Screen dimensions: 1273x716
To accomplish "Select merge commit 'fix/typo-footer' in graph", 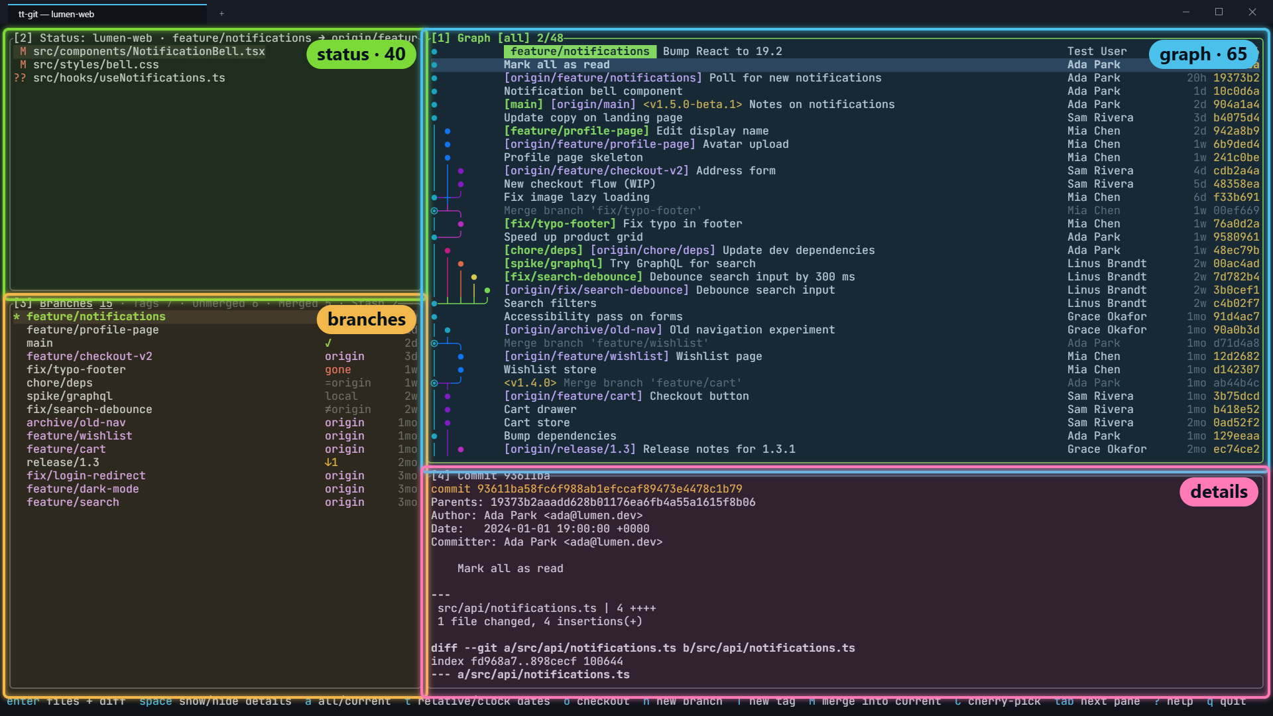I will coord(845,210).
